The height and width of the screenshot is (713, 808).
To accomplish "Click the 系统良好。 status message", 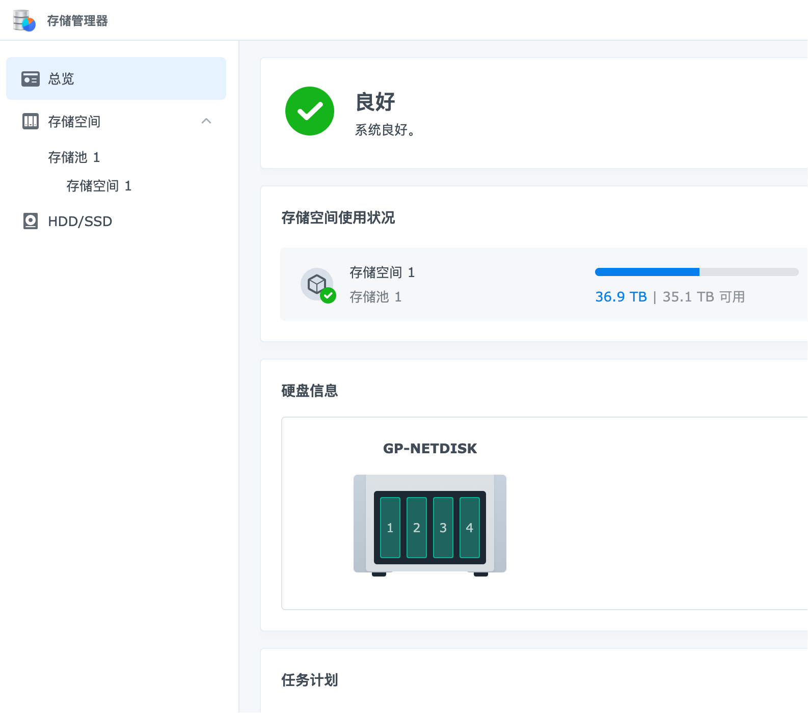I will tap(385, 130).
